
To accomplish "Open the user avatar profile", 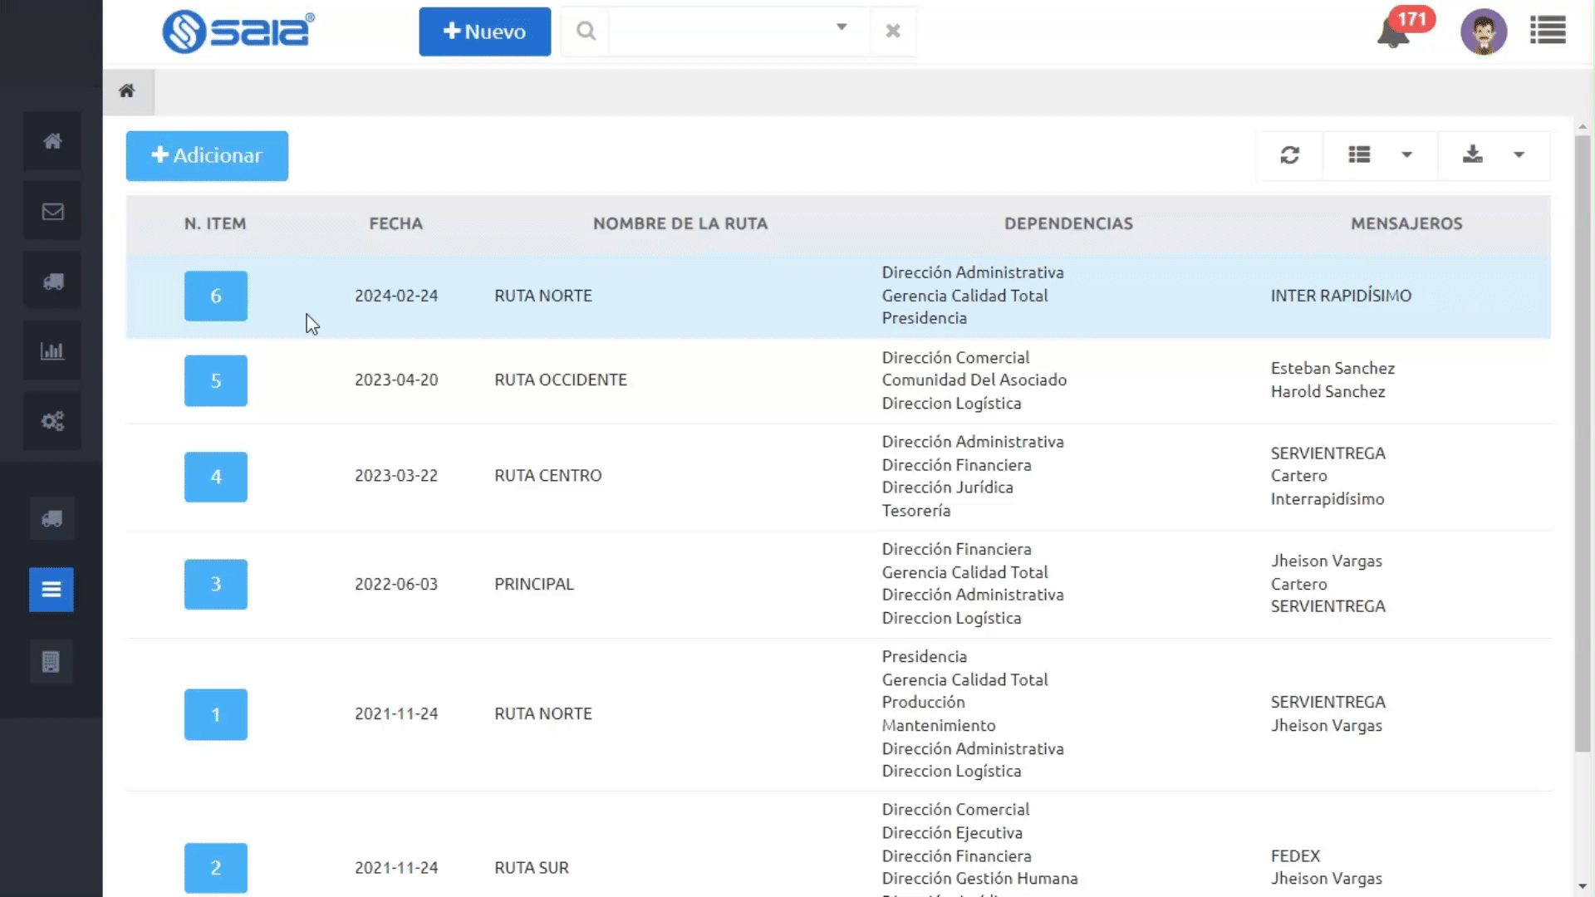I will [1483, 32].
